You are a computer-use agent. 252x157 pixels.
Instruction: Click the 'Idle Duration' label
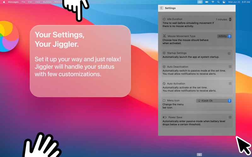[175, 19]
